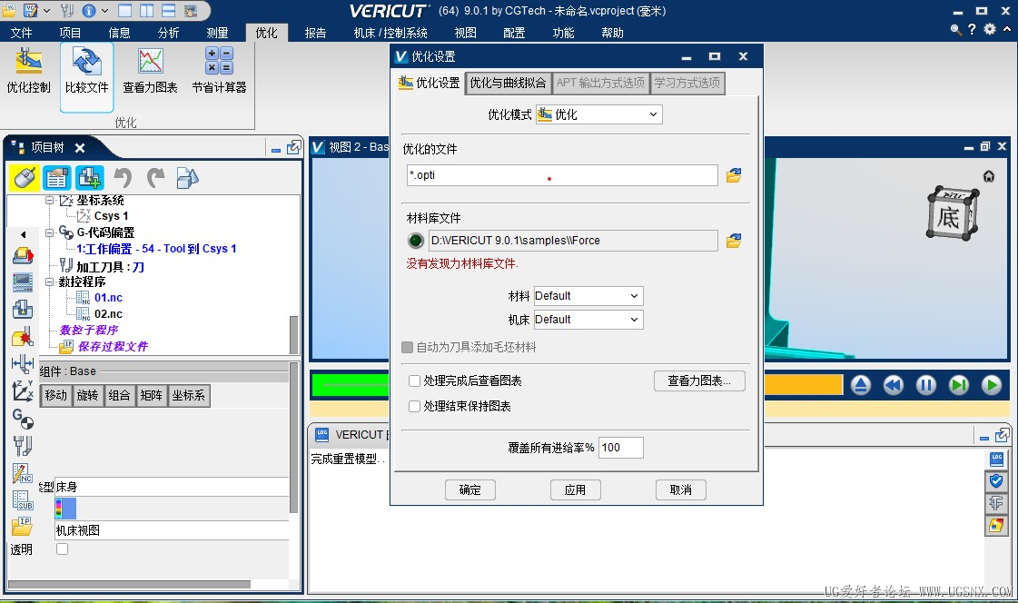Open the log file icon in logger panel
1018x603 pixels.
tap(996, 460)
